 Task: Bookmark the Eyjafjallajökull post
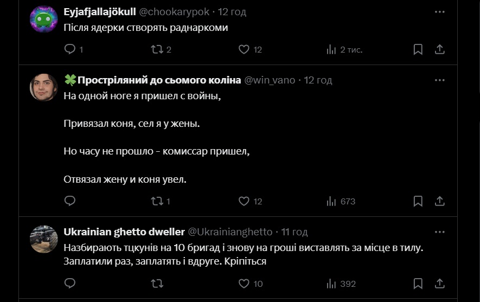(x=418, y=49)
